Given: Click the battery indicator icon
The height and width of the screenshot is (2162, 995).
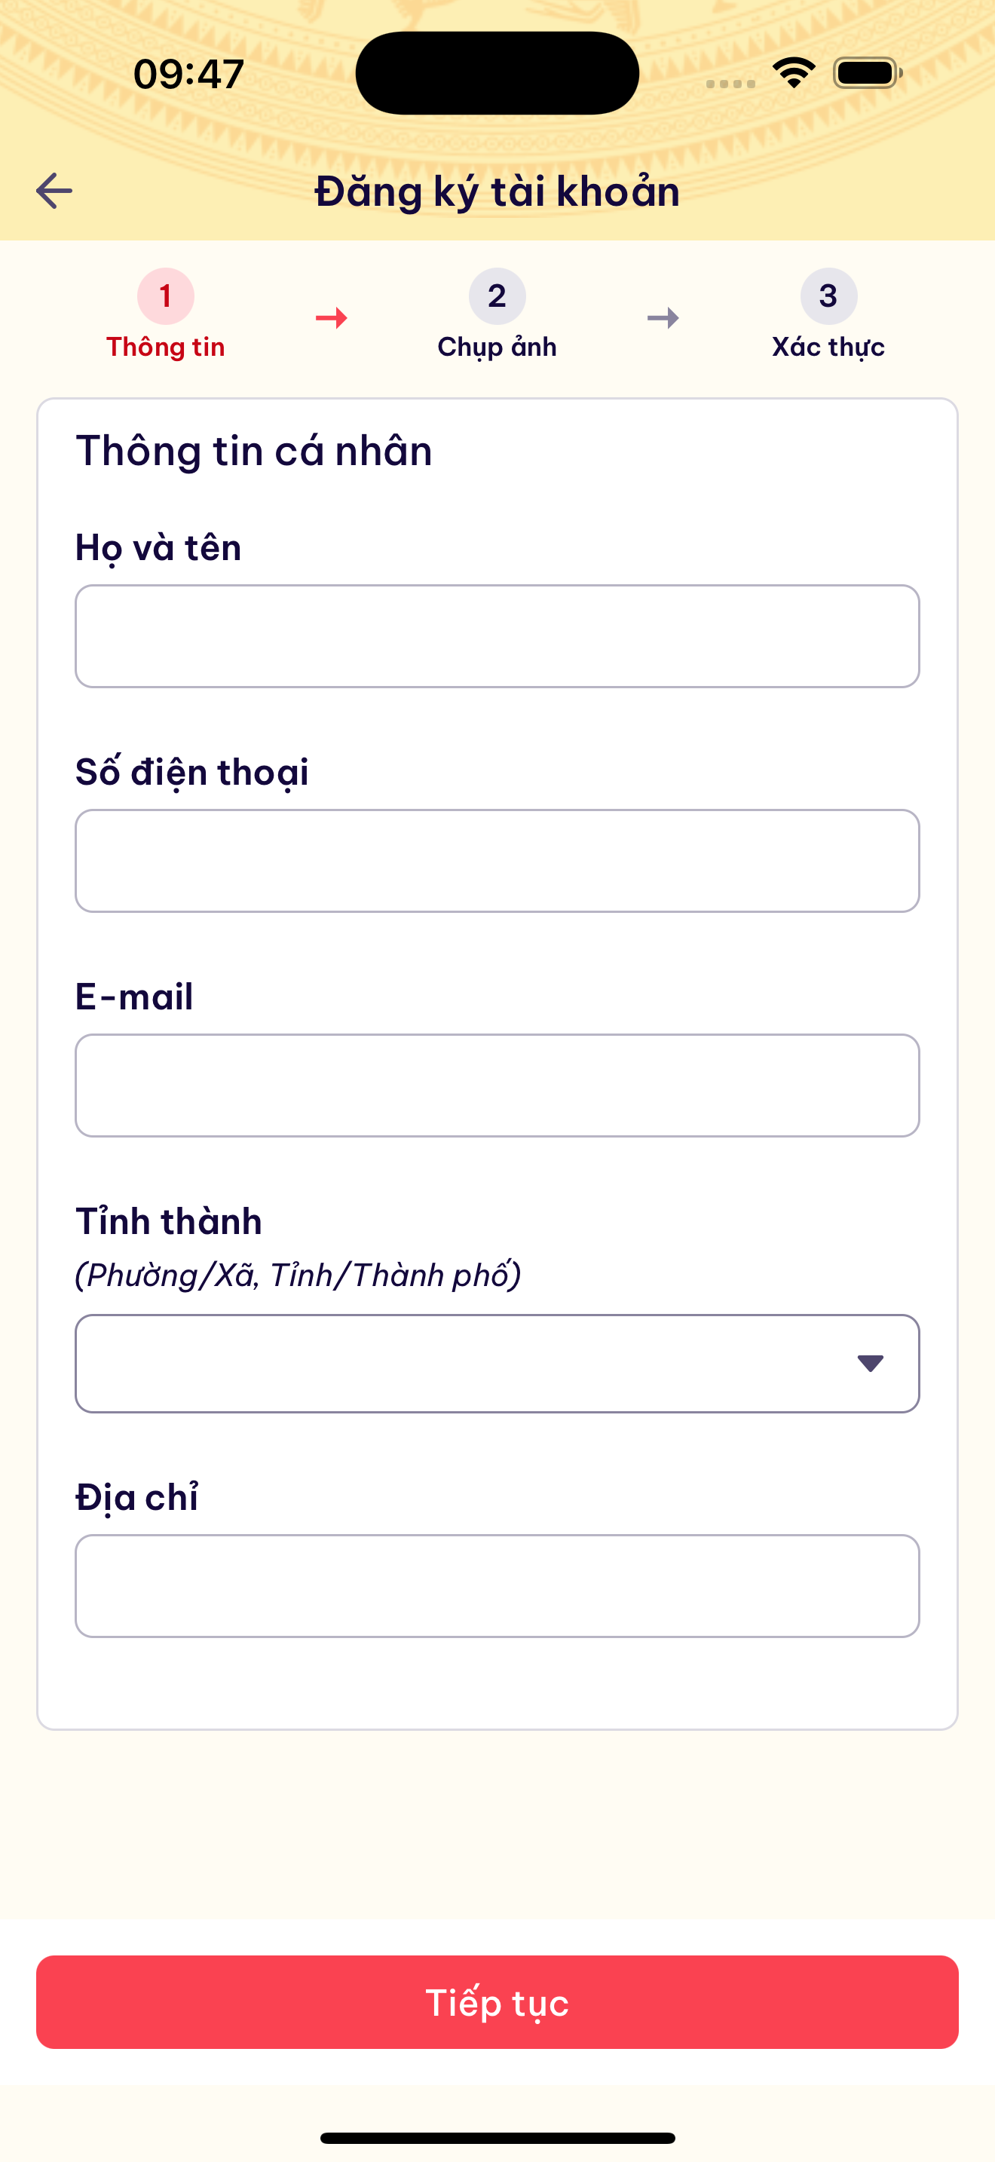Looking at the screenshot, I should (x=866, y=74).
